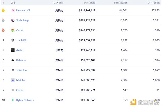Click the 1inch V2 logo icon
The height and width of the screenshot is (108, 162).
coord(13,40)
